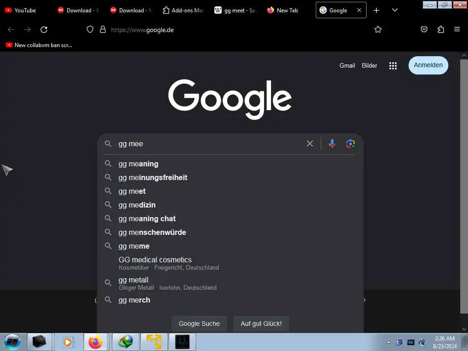Select suggestion gg metall
This screenshot has height=351, width=468.
[230, 283]
